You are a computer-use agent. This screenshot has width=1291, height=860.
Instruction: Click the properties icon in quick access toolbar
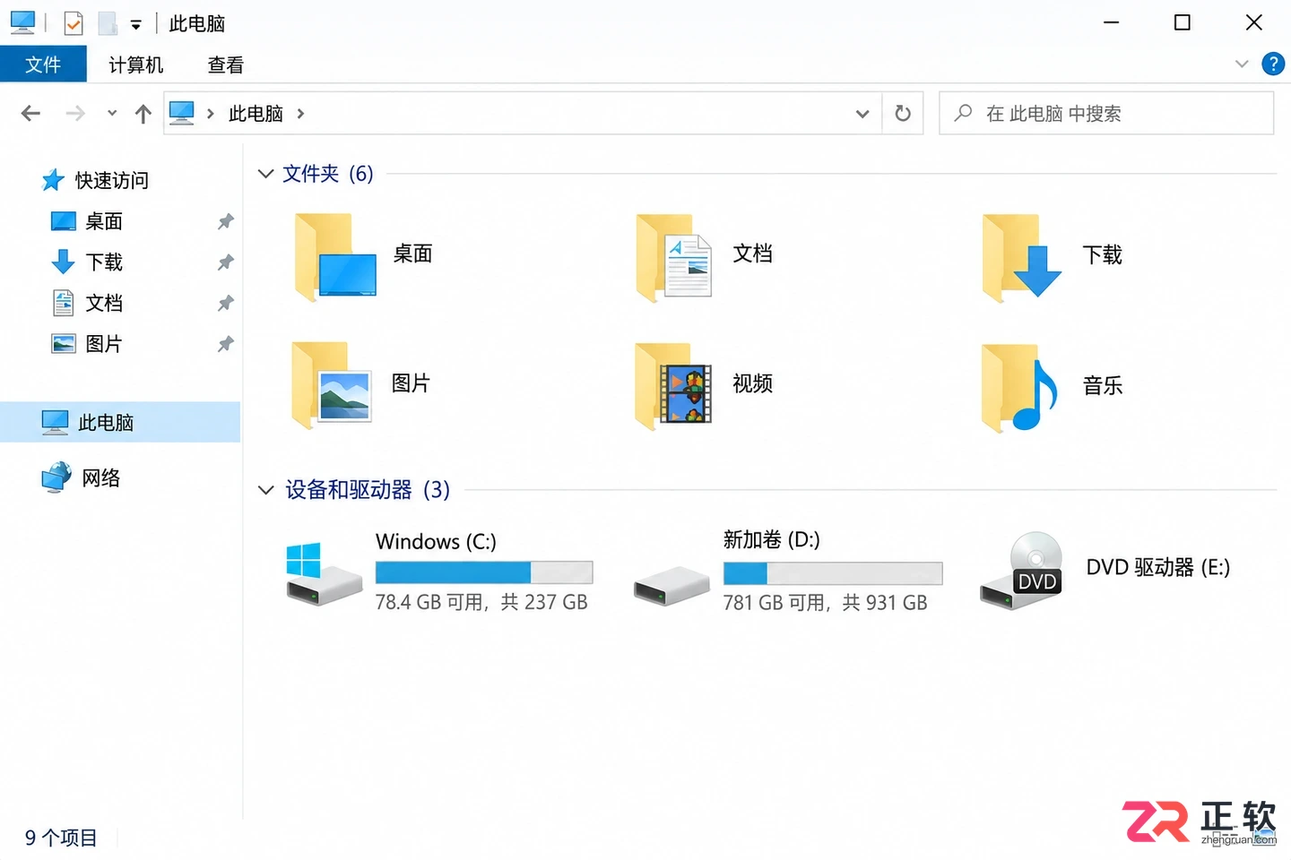[74, 23]
